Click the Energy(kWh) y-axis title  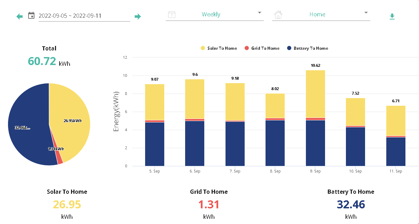point(117,112)
